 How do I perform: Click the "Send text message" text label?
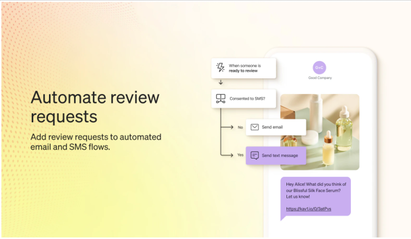(x=280, y=156)
